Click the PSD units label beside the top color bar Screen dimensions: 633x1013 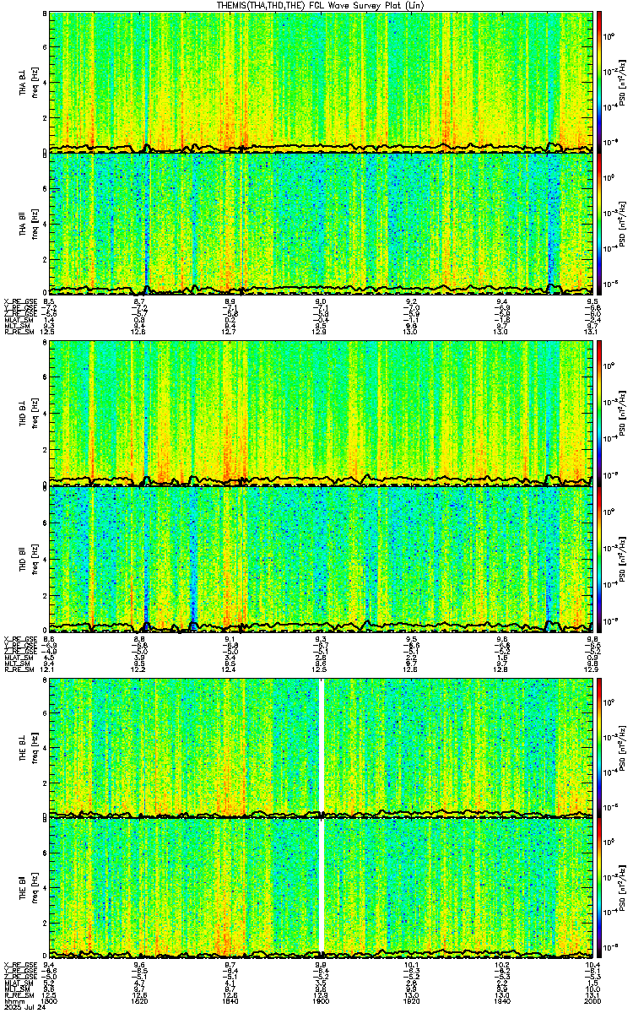[621, 82]
